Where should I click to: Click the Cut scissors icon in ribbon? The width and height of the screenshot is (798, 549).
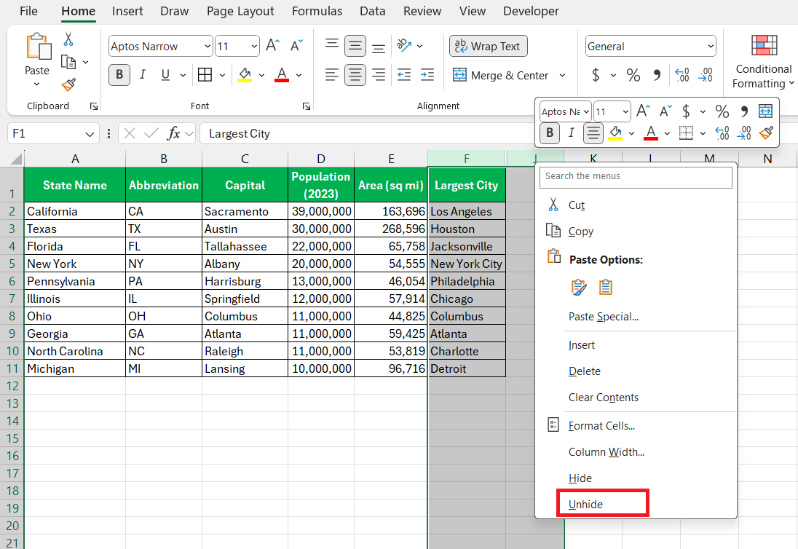[x=68, y=39]
